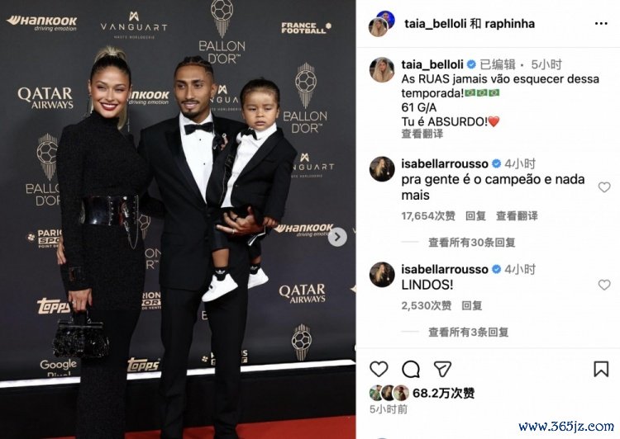Expand all 30 replies

[471, 242]
